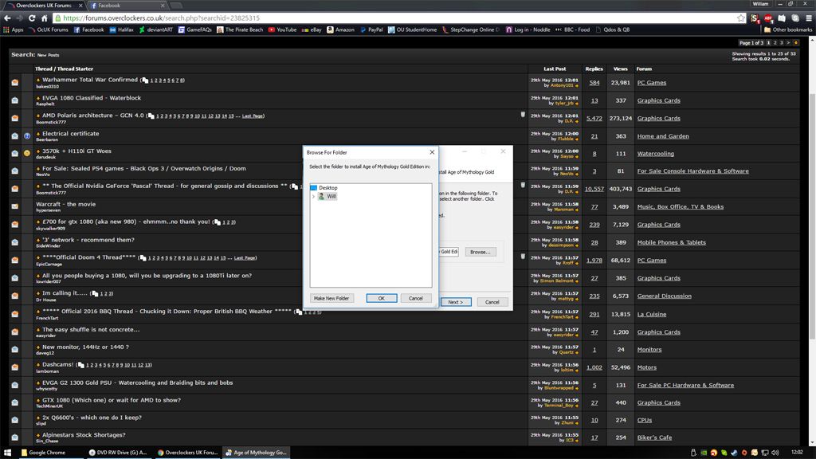
Task: Open the Home and Garden forum link
Action: (x=663, y=136)
